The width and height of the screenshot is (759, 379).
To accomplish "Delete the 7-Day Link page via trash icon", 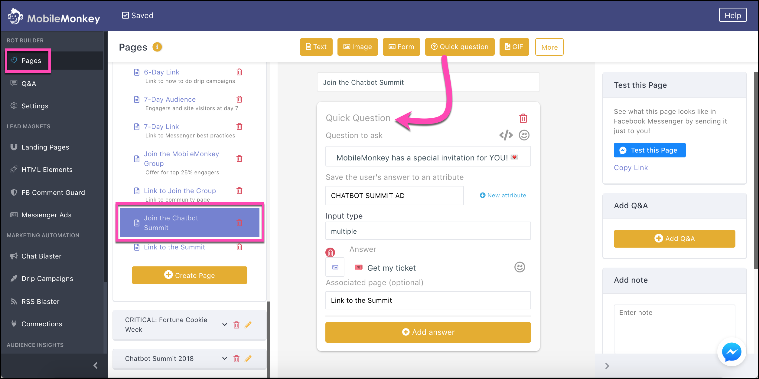I will click(239, 127).
